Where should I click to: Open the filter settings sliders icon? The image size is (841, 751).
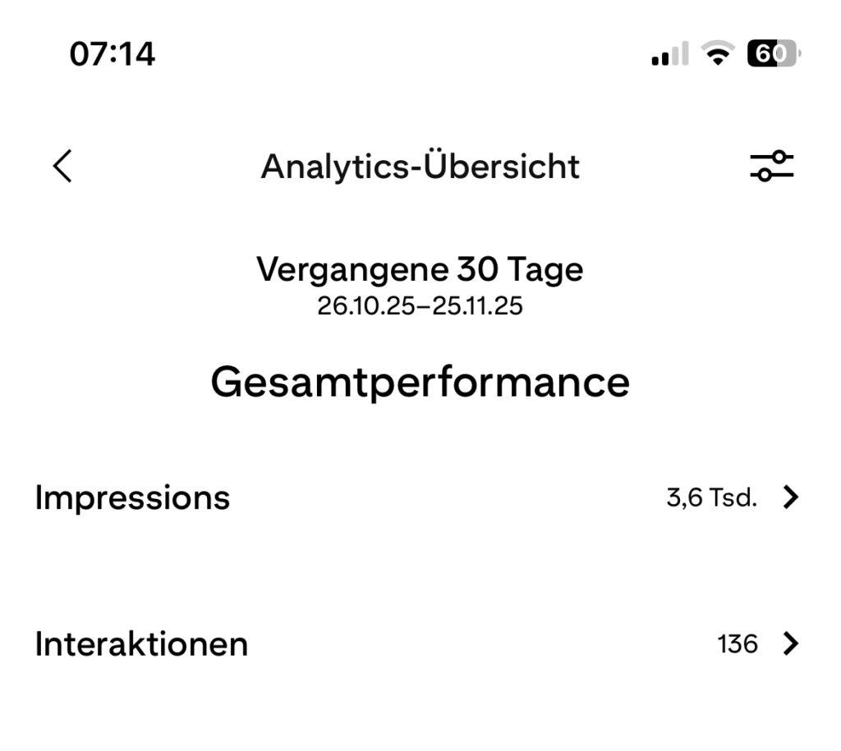pyautogui.click(x=771, y=166)
